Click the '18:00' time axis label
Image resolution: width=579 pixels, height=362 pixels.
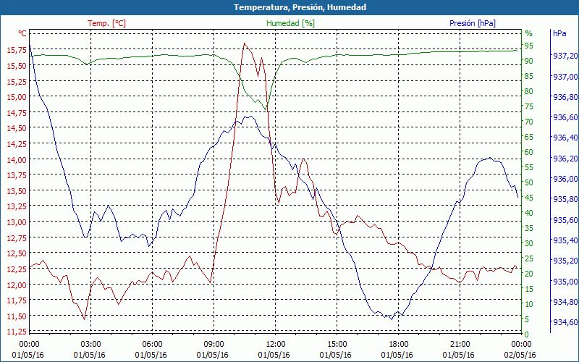(399, 345)
